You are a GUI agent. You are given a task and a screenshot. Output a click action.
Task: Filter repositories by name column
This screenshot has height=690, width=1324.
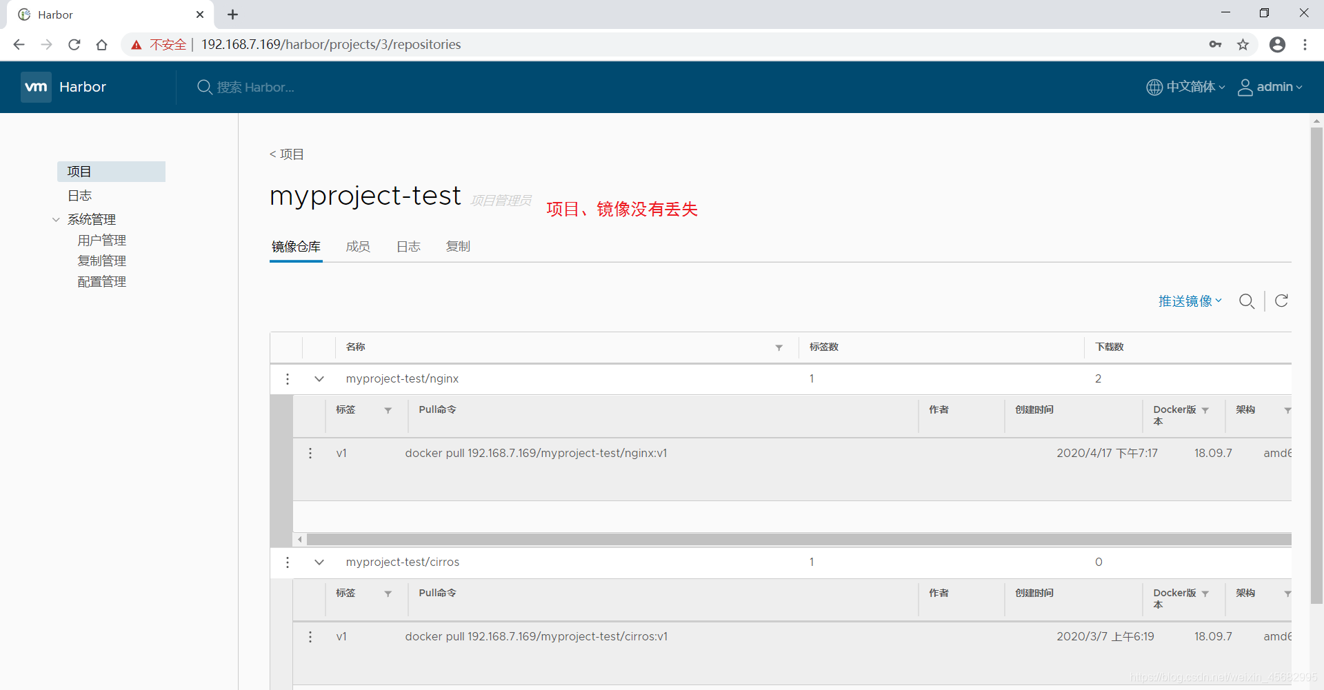[779, 347]
